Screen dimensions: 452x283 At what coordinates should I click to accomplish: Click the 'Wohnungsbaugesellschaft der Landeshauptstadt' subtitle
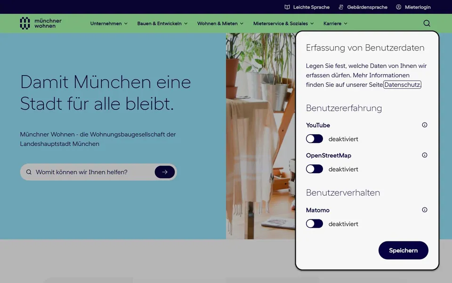[x=98, y=139]
